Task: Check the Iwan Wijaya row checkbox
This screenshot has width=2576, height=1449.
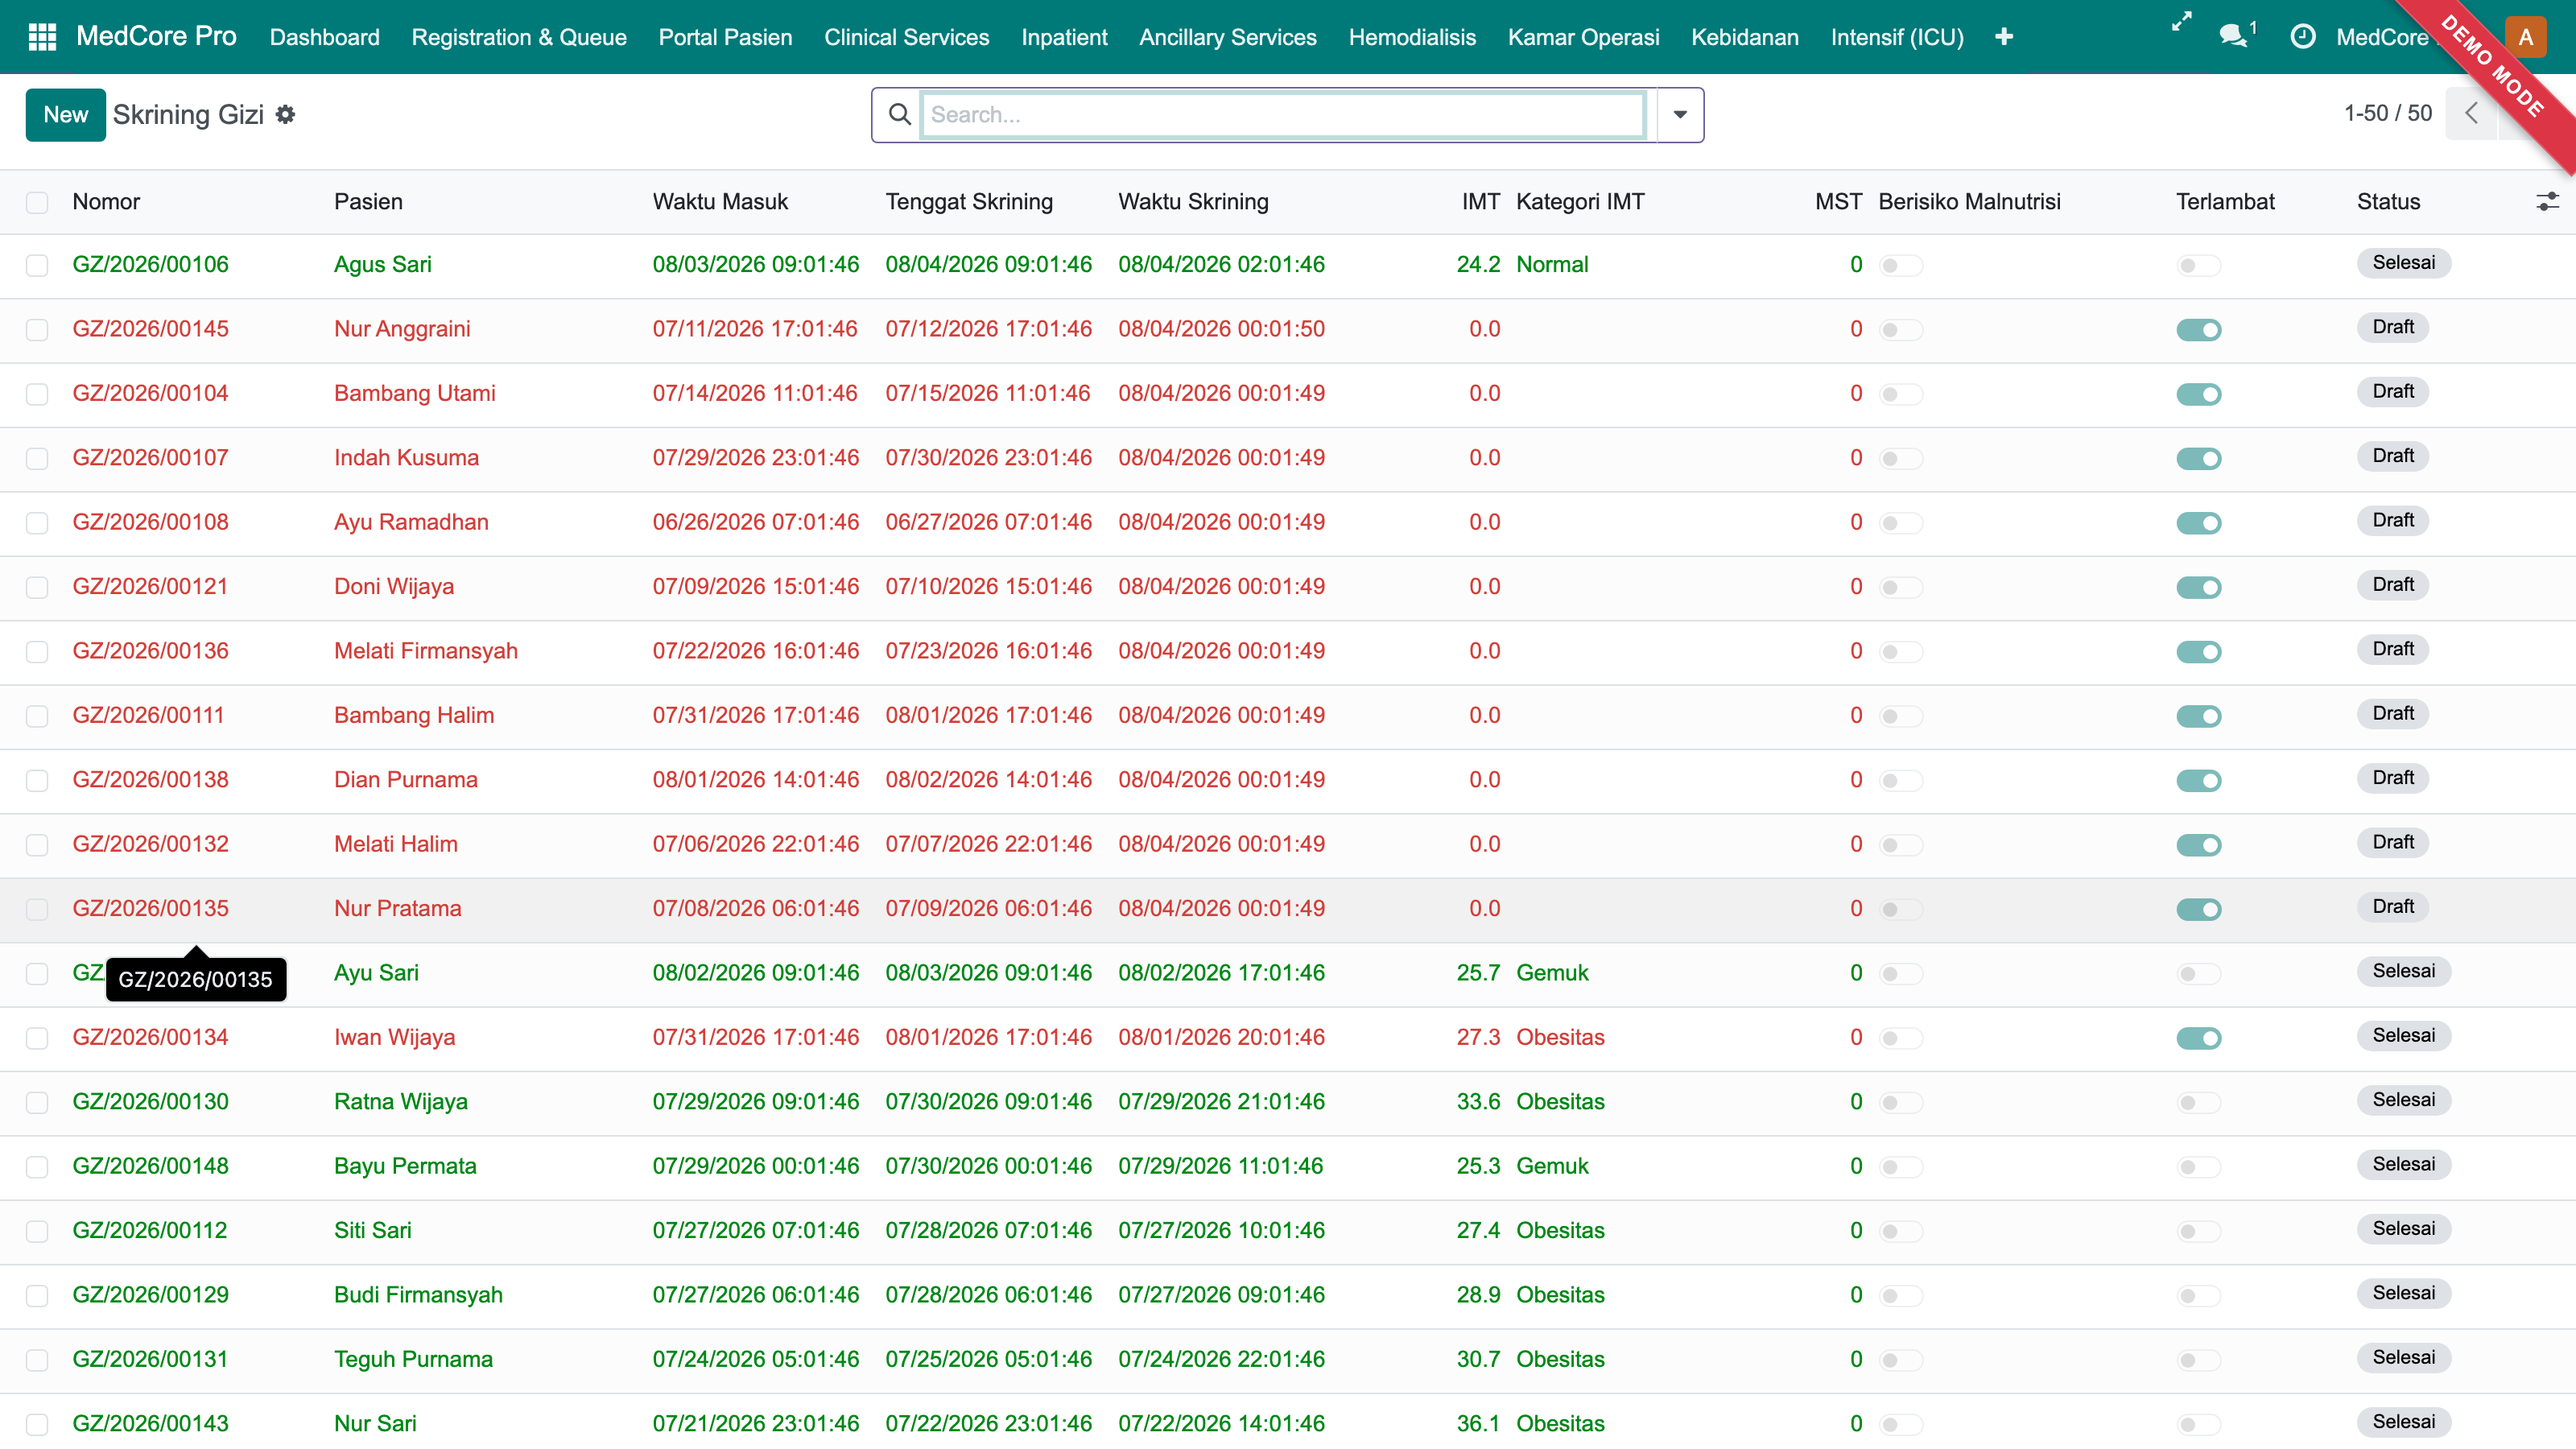Action: click(37, 1038)
